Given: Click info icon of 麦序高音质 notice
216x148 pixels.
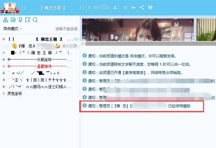Looking at the screenshot, I should (85, 72).
